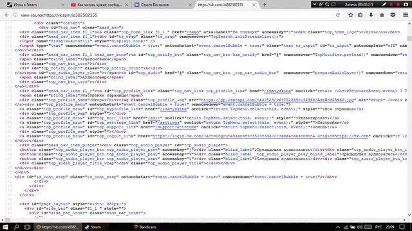Switch to Firefox vk.com taskbar button

(x=58, y=227)
